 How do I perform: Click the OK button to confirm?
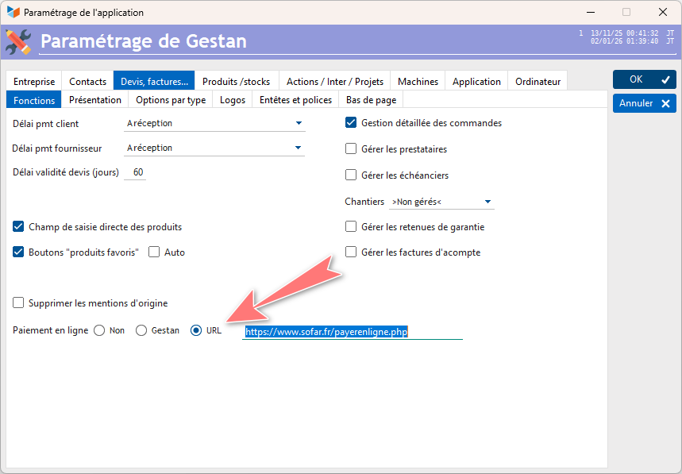click(x=644, y=79)
